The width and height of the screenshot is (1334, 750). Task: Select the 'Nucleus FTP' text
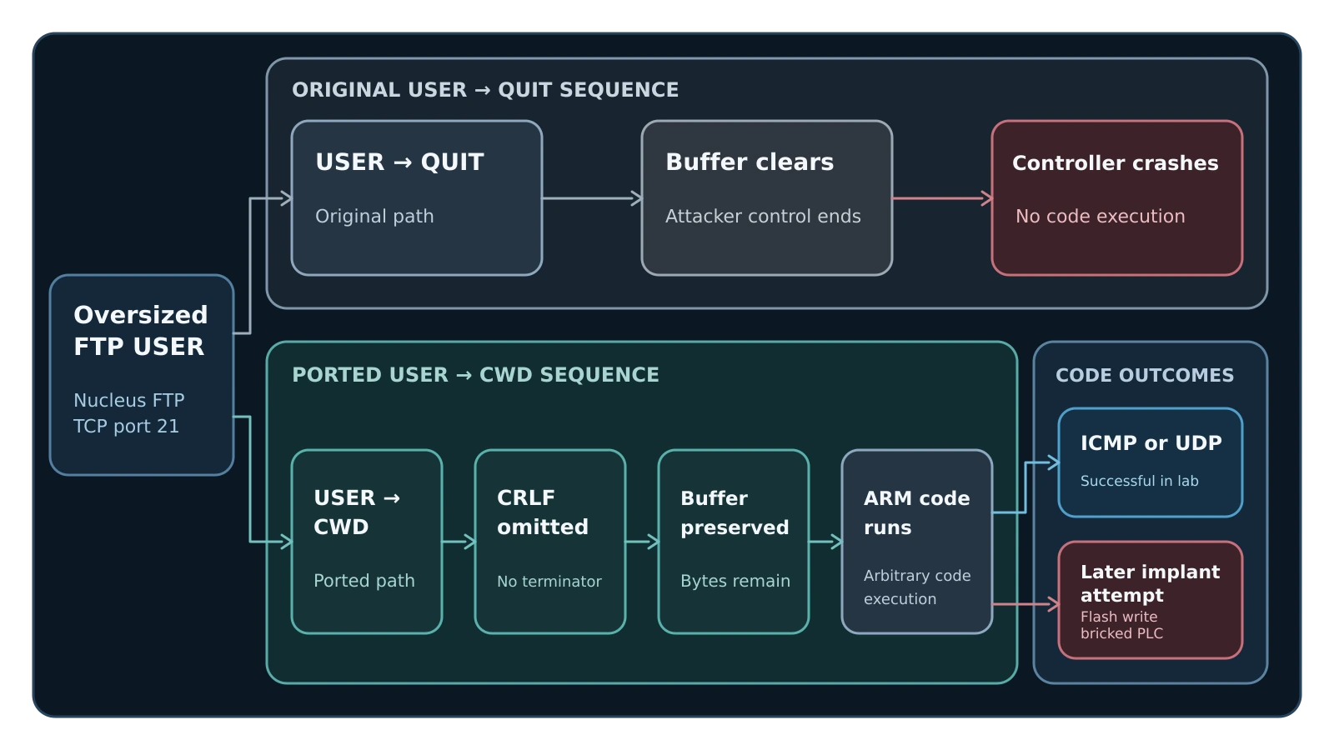pos(129,400)
